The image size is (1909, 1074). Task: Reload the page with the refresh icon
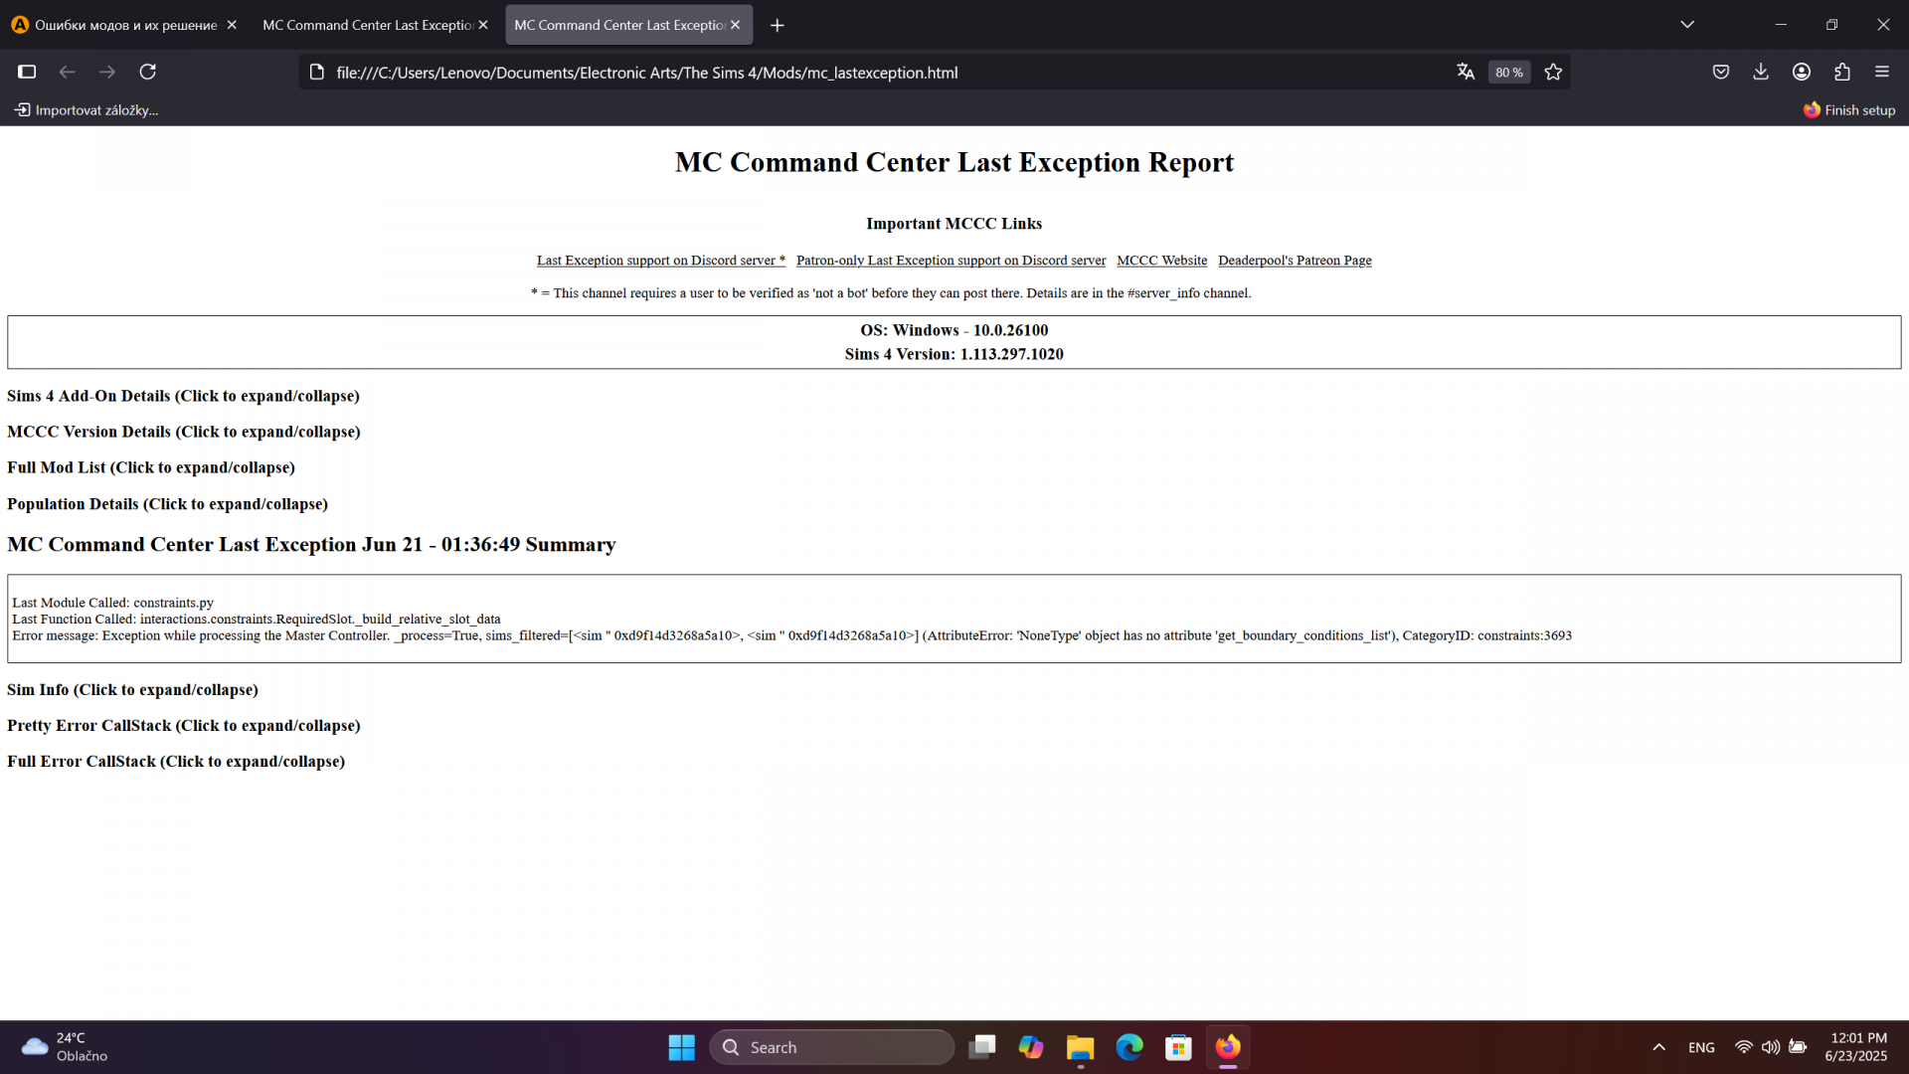pyautogui.click(x=148, y=72)
